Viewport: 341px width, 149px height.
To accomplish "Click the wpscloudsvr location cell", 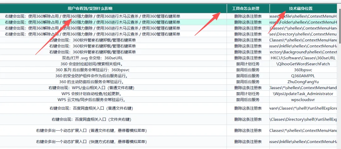I will [303, 100].
